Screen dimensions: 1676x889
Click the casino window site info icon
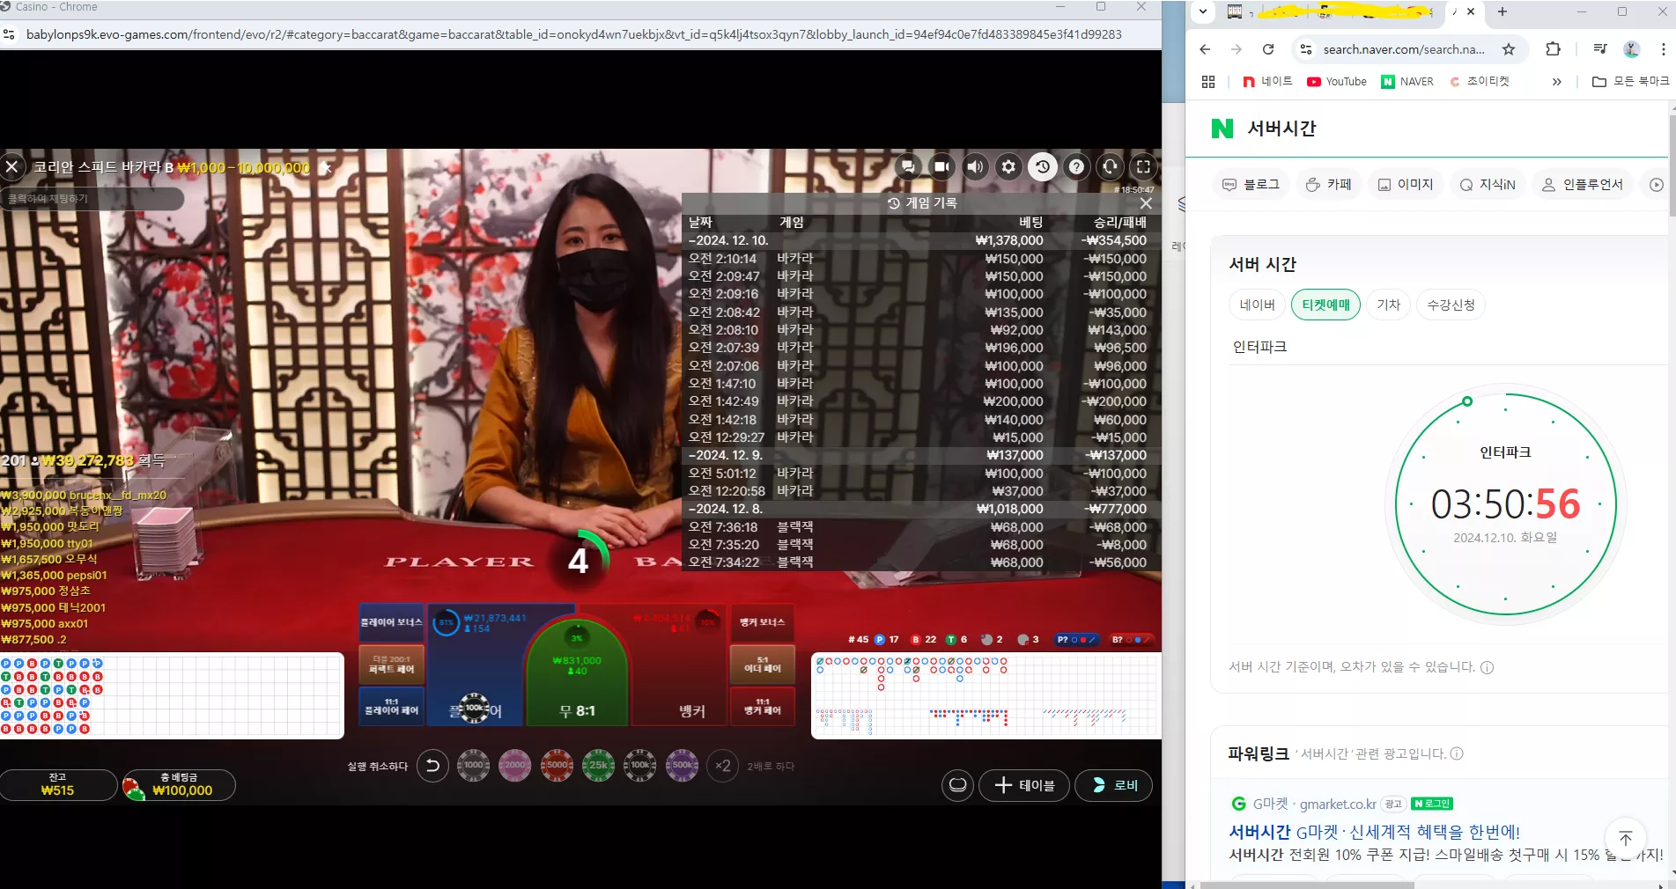point(10,34)
